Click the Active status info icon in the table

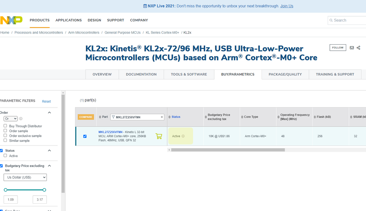(x=183, y=136)
